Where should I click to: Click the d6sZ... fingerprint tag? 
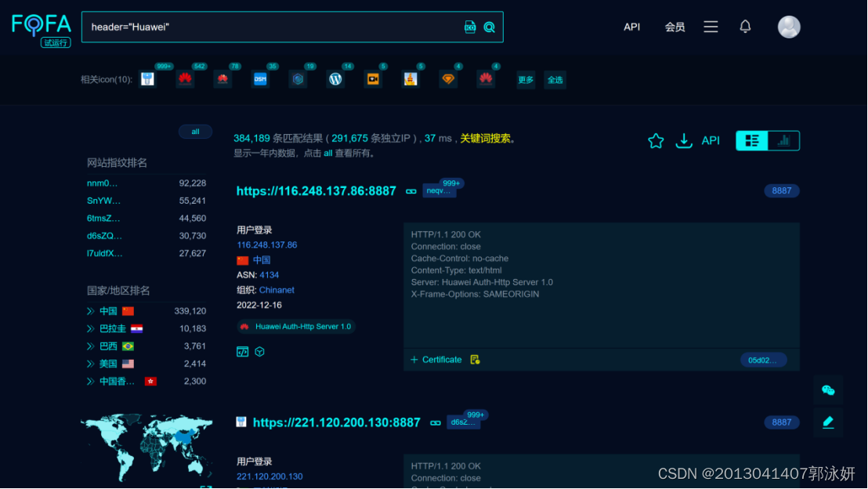(x=463, y=422)
